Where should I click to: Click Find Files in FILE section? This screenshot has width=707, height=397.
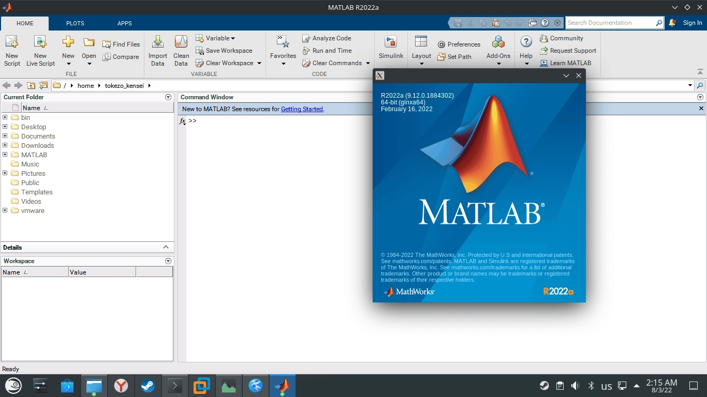(x=121, y=44)
